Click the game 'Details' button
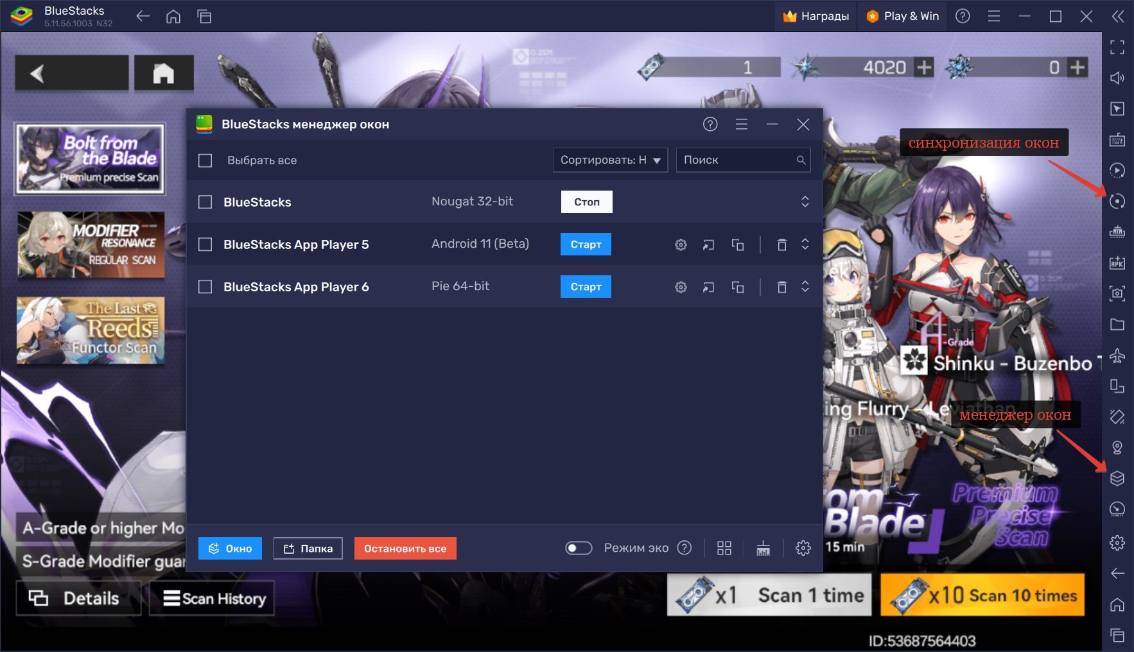Image resolution: width=1134 pixels, height=652 pixels. pyautogui.click(x=78, y=598)
